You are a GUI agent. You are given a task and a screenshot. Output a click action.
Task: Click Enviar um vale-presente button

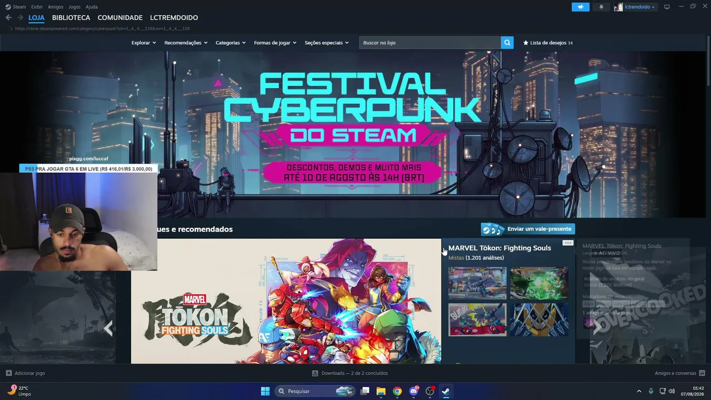tap(528, 229)
